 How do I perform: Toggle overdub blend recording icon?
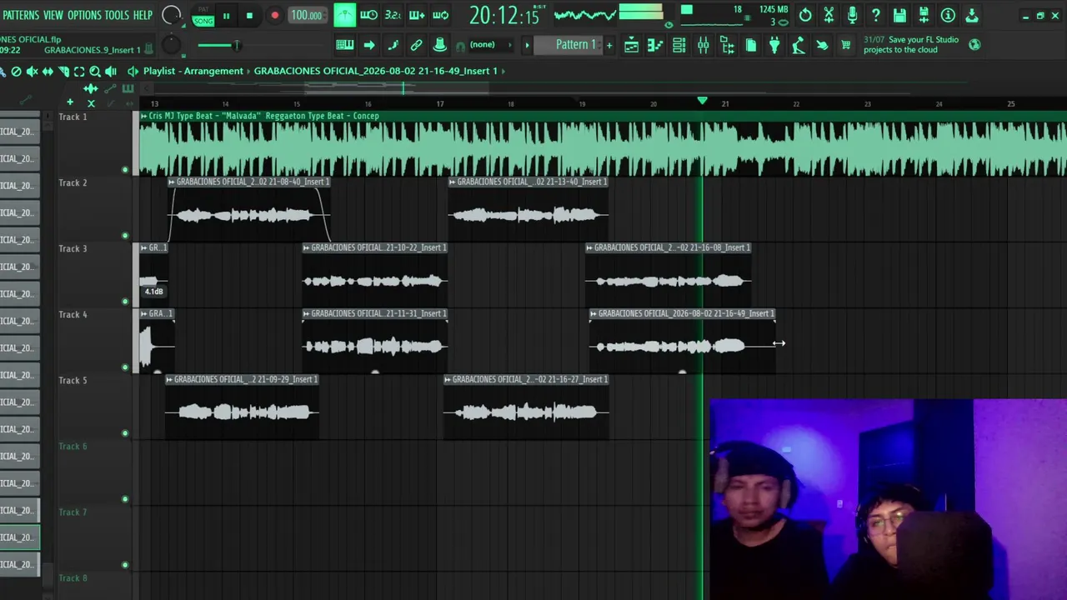point(417,15)
